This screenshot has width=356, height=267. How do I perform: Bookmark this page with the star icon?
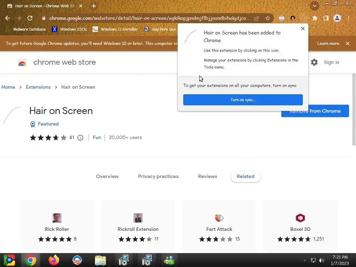pos(268,18)
